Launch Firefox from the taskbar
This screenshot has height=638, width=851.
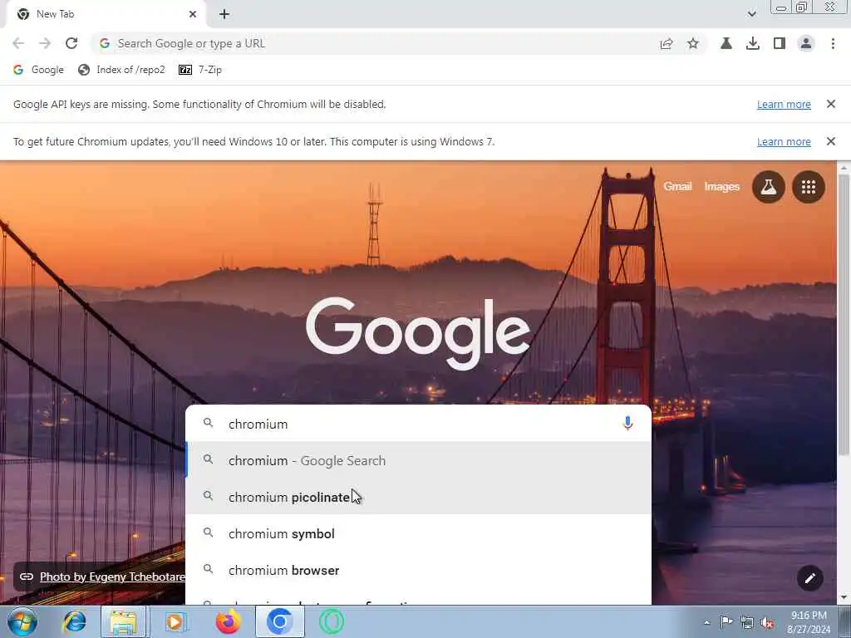click(228, 621)
